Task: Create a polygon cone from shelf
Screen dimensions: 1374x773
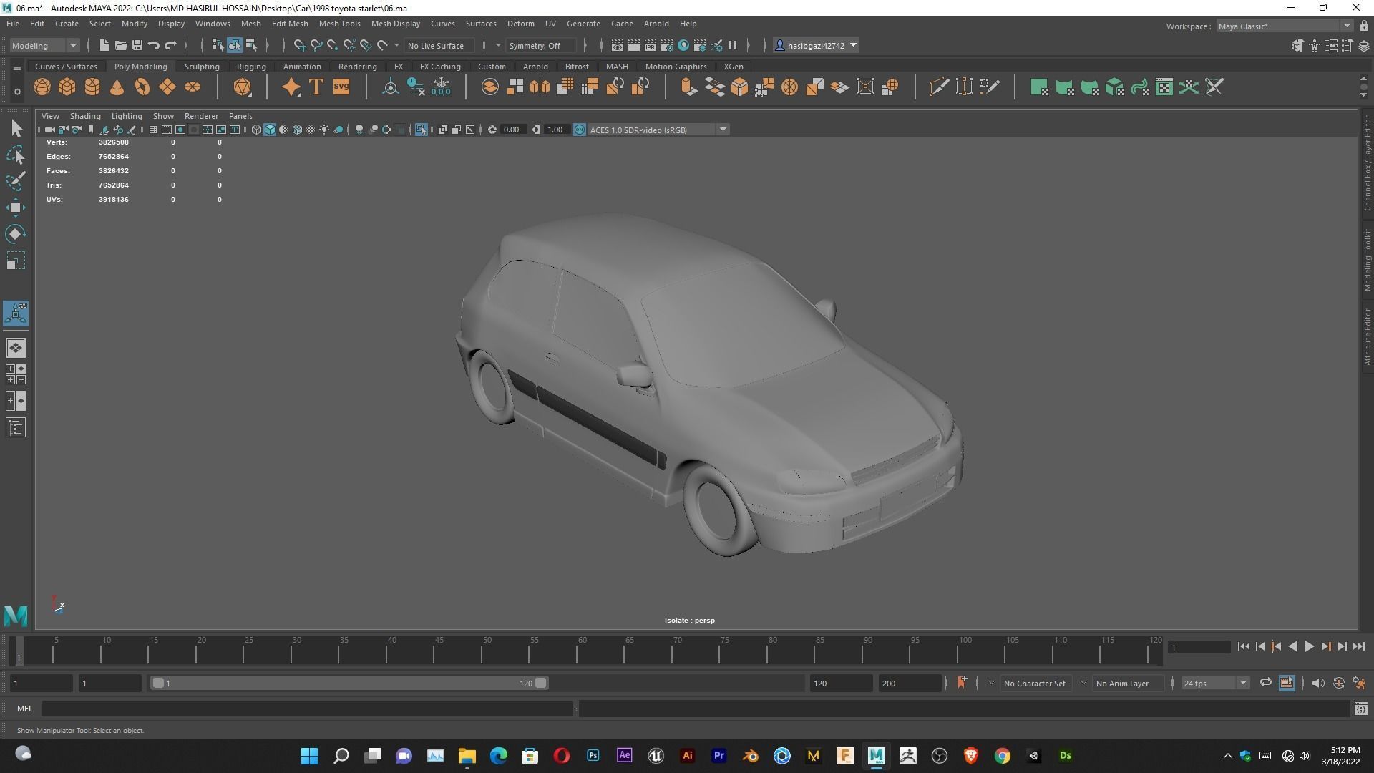Action: click(x=117, y=87)
